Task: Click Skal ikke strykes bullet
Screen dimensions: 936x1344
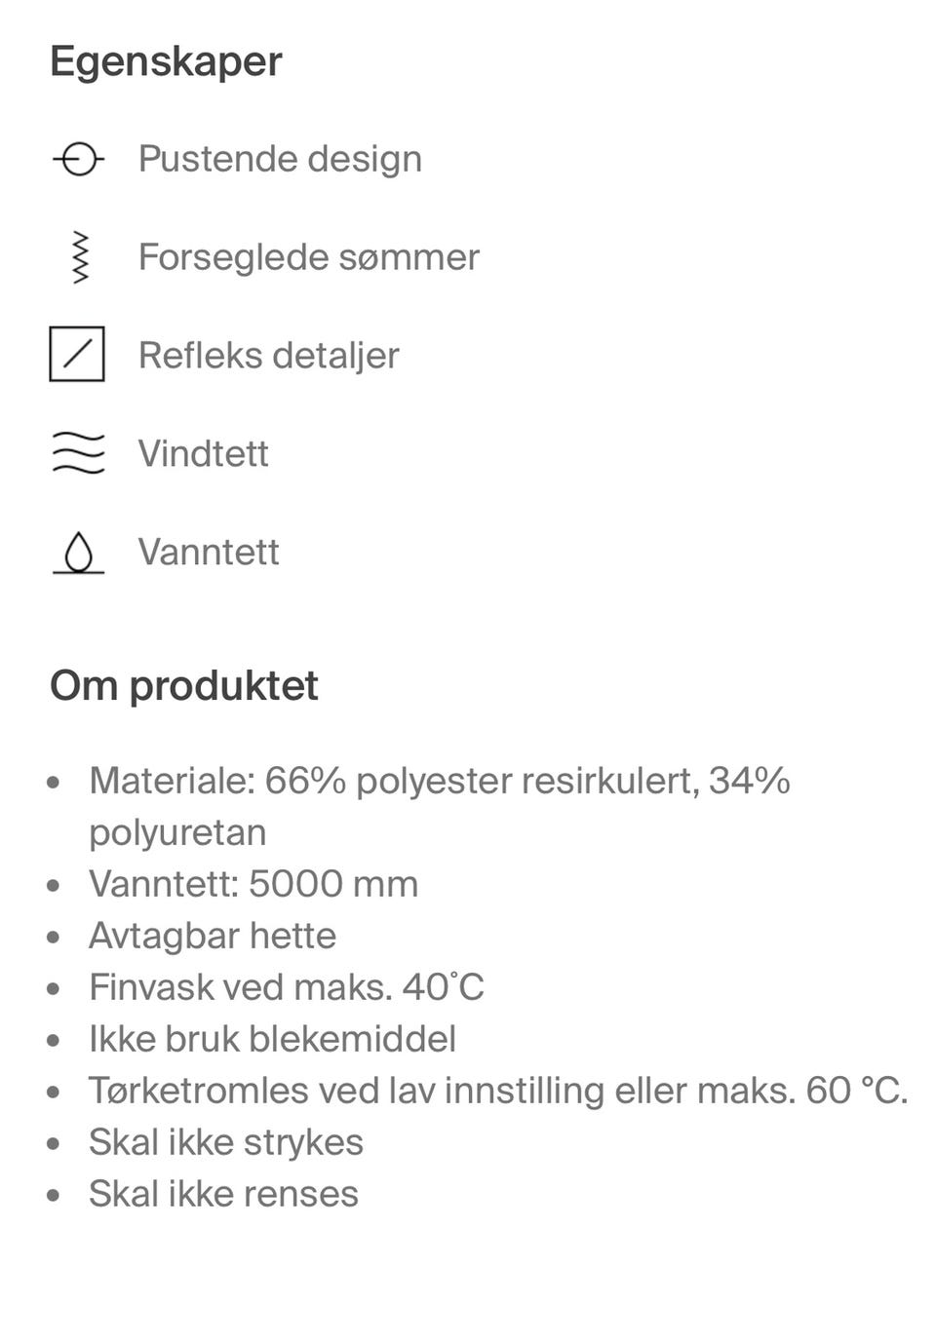Action: pyautogui.click(x=226, y=1142)
